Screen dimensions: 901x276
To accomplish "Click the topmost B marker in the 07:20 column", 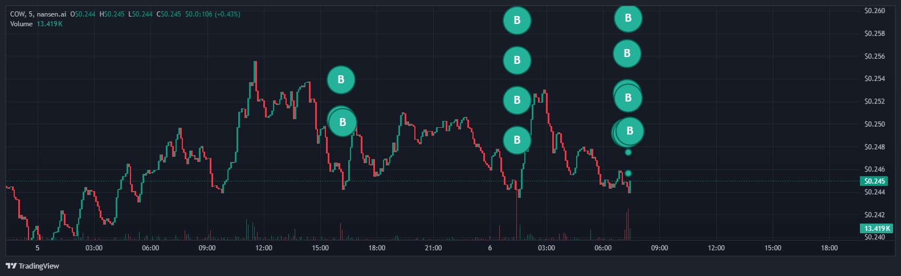I will [x=628, y=18].
